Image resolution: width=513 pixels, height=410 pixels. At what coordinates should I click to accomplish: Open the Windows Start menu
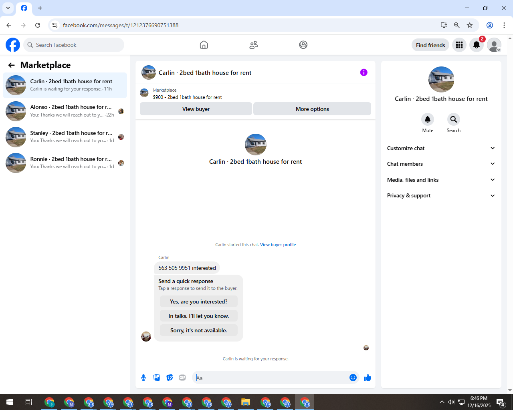(10, 402)
